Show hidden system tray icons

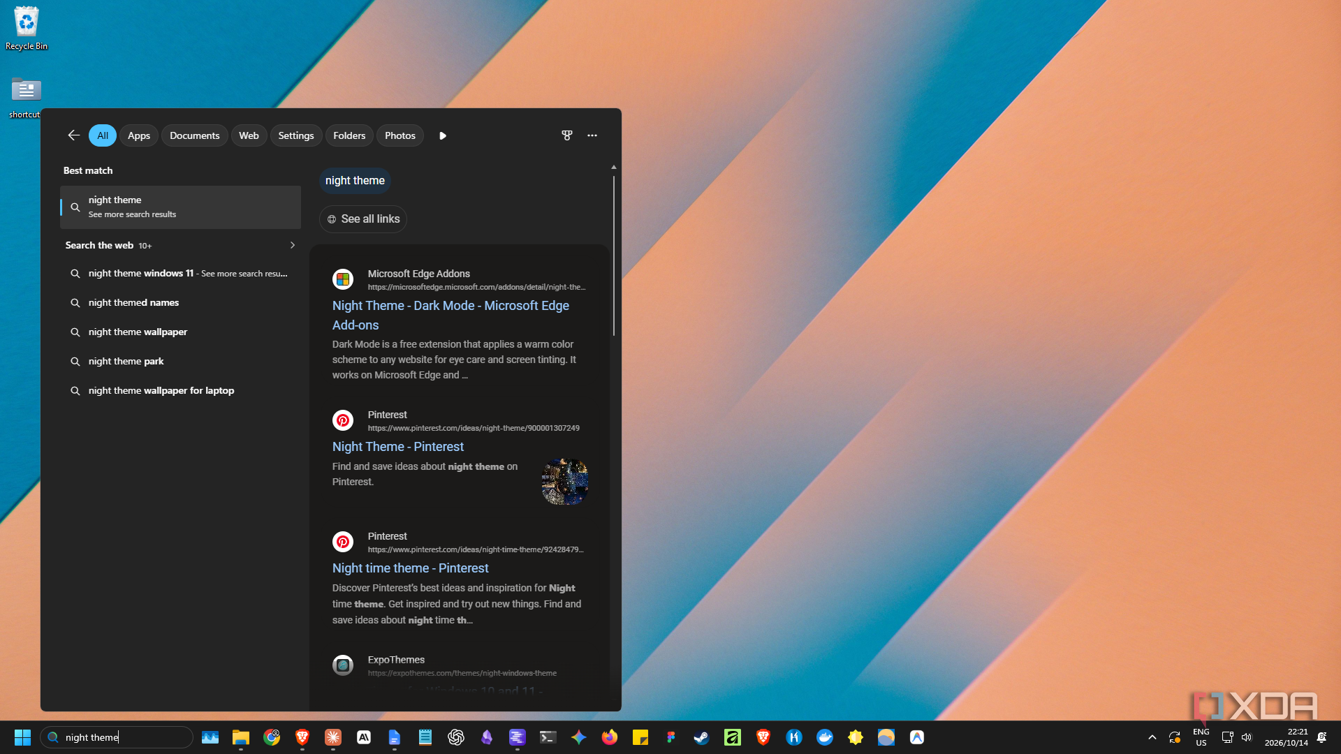click(1152, 737)
